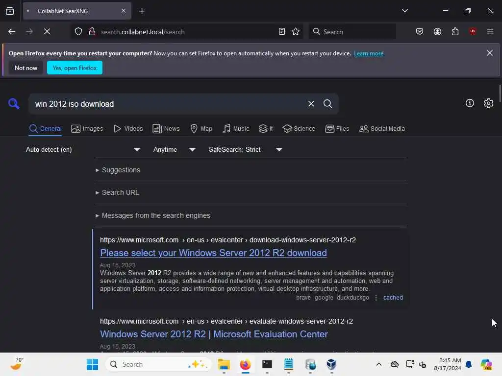Expand the Suggestions section
Image resolution: width=502 pixels, height=376 pixels.
point(118,170)
